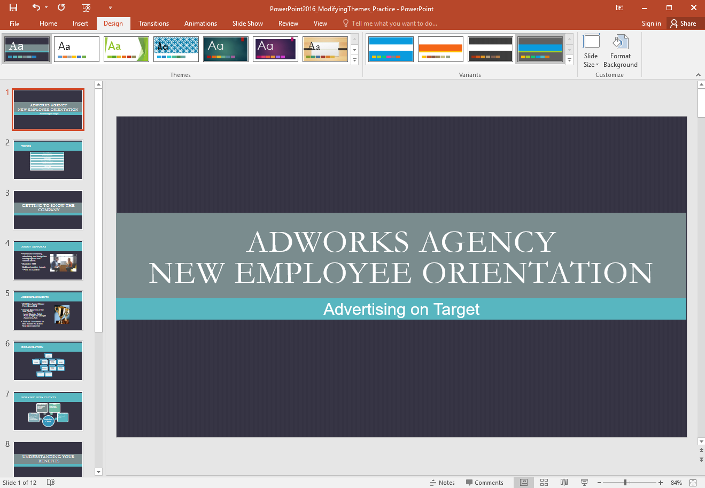
Task: Click the zoom slider handle
Action: pyautogui.click(x=625, y=482)
